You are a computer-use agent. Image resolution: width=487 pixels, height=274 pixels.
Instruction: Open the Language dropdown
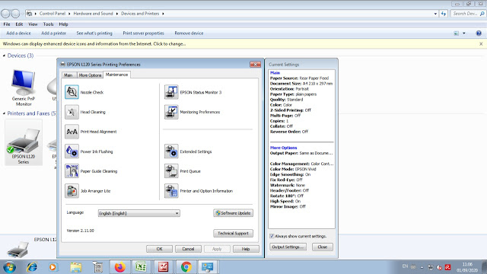(138, 213)
